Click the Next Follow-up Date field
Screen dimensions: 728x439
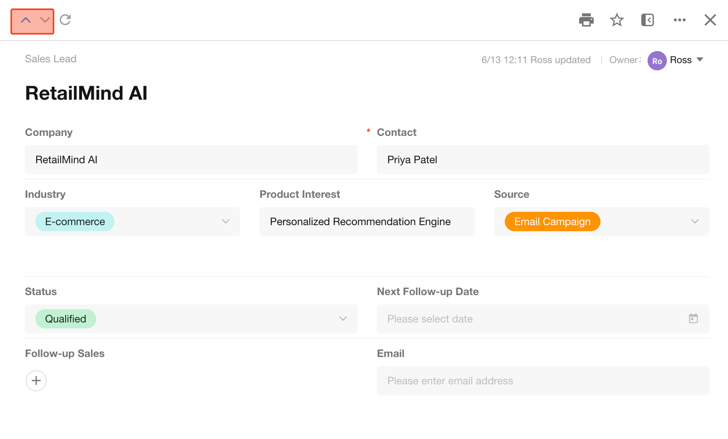(531, 319)
